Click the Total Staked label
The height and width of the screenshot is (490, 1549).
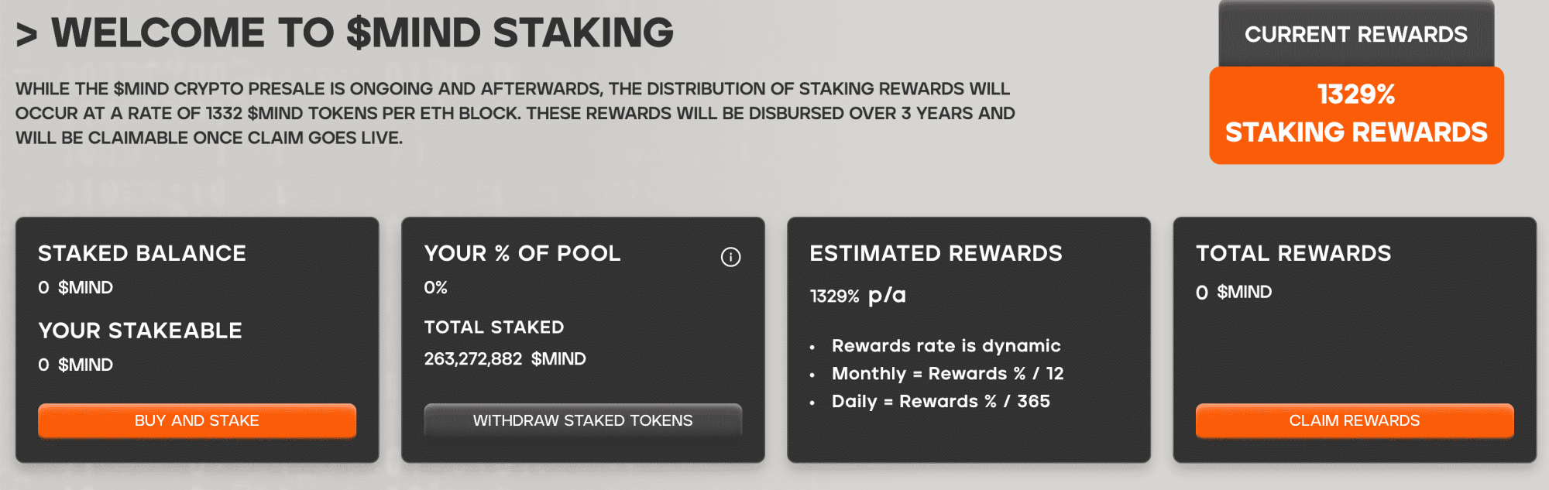pyautogui.click(x=494, y=327)
